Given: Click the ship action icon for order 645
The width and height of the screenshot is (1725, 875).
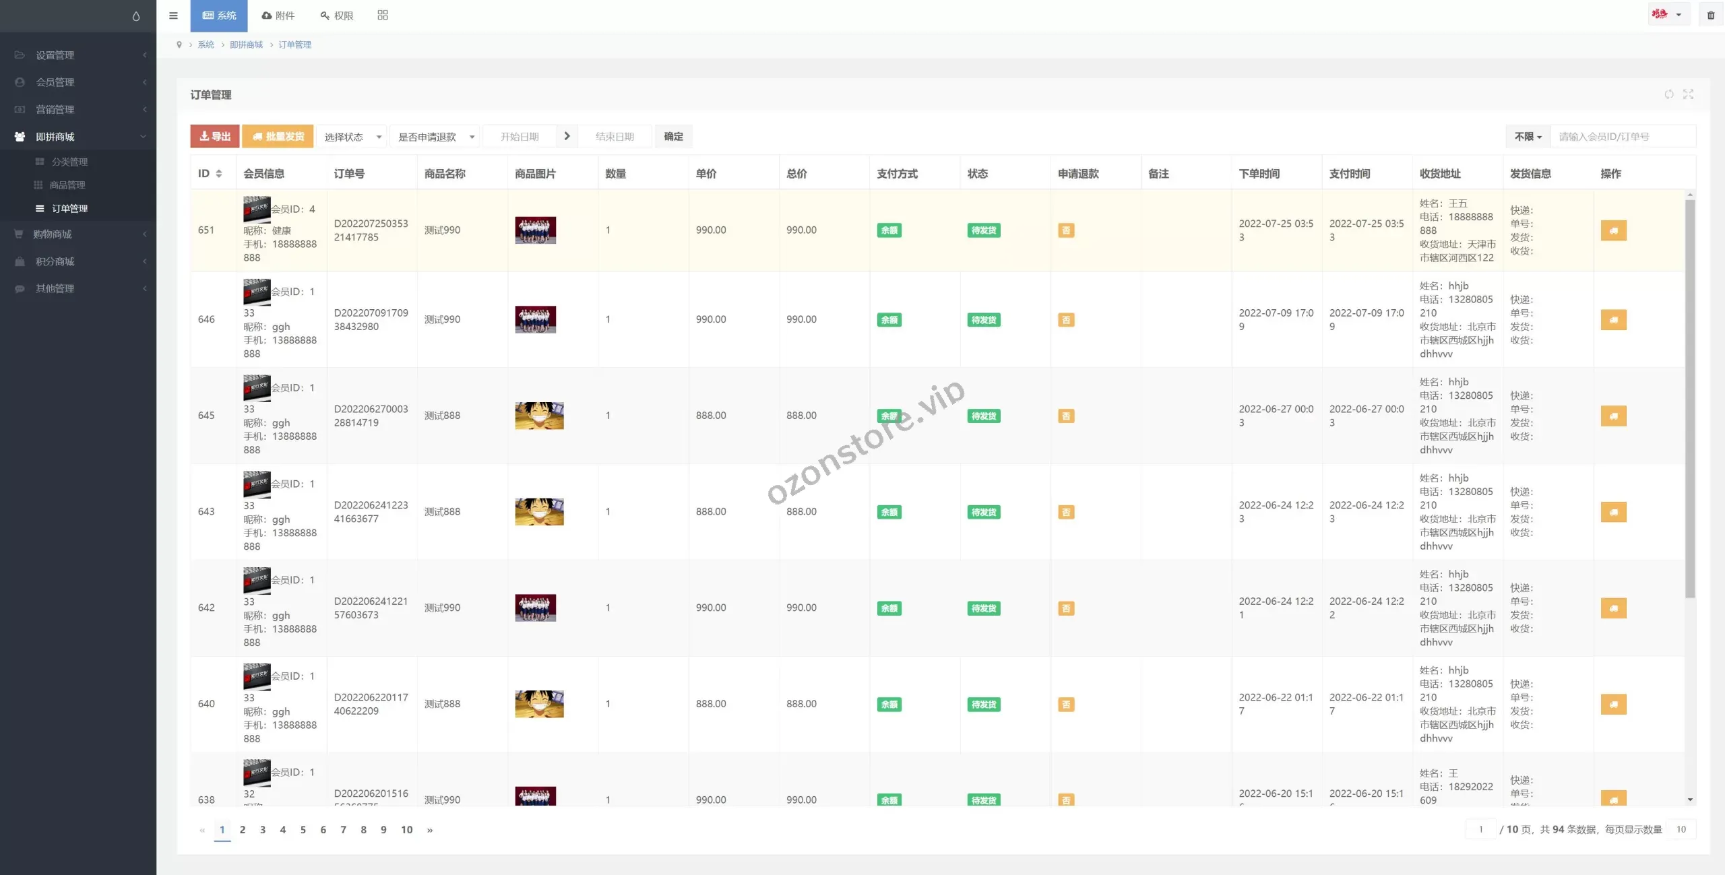Looking at the screenshot, I should pyautogui.click(x=1613, y=416).
